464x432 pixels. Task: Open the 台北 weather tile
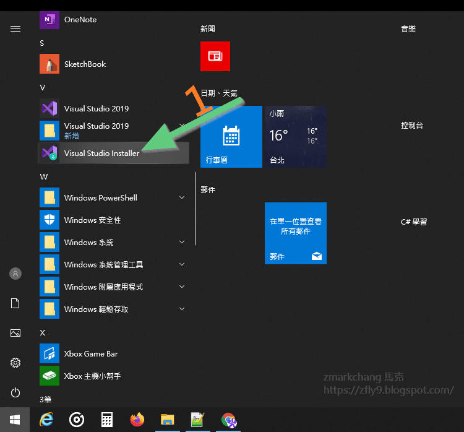(296, 137)
